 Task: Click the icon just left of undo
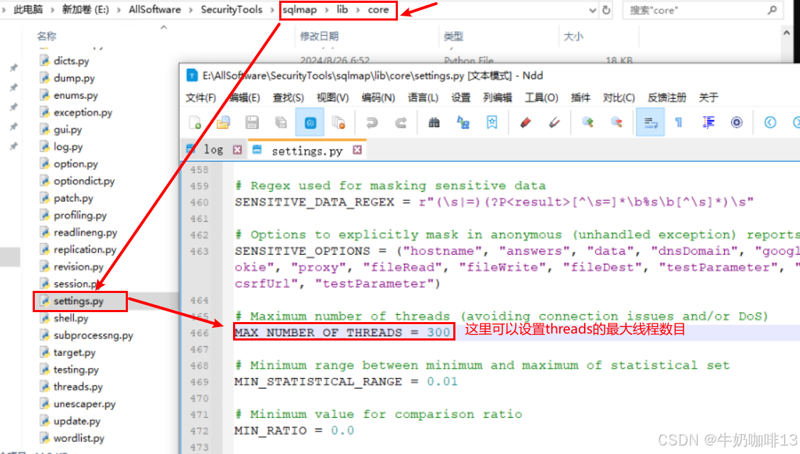click(x=339, y=123)
